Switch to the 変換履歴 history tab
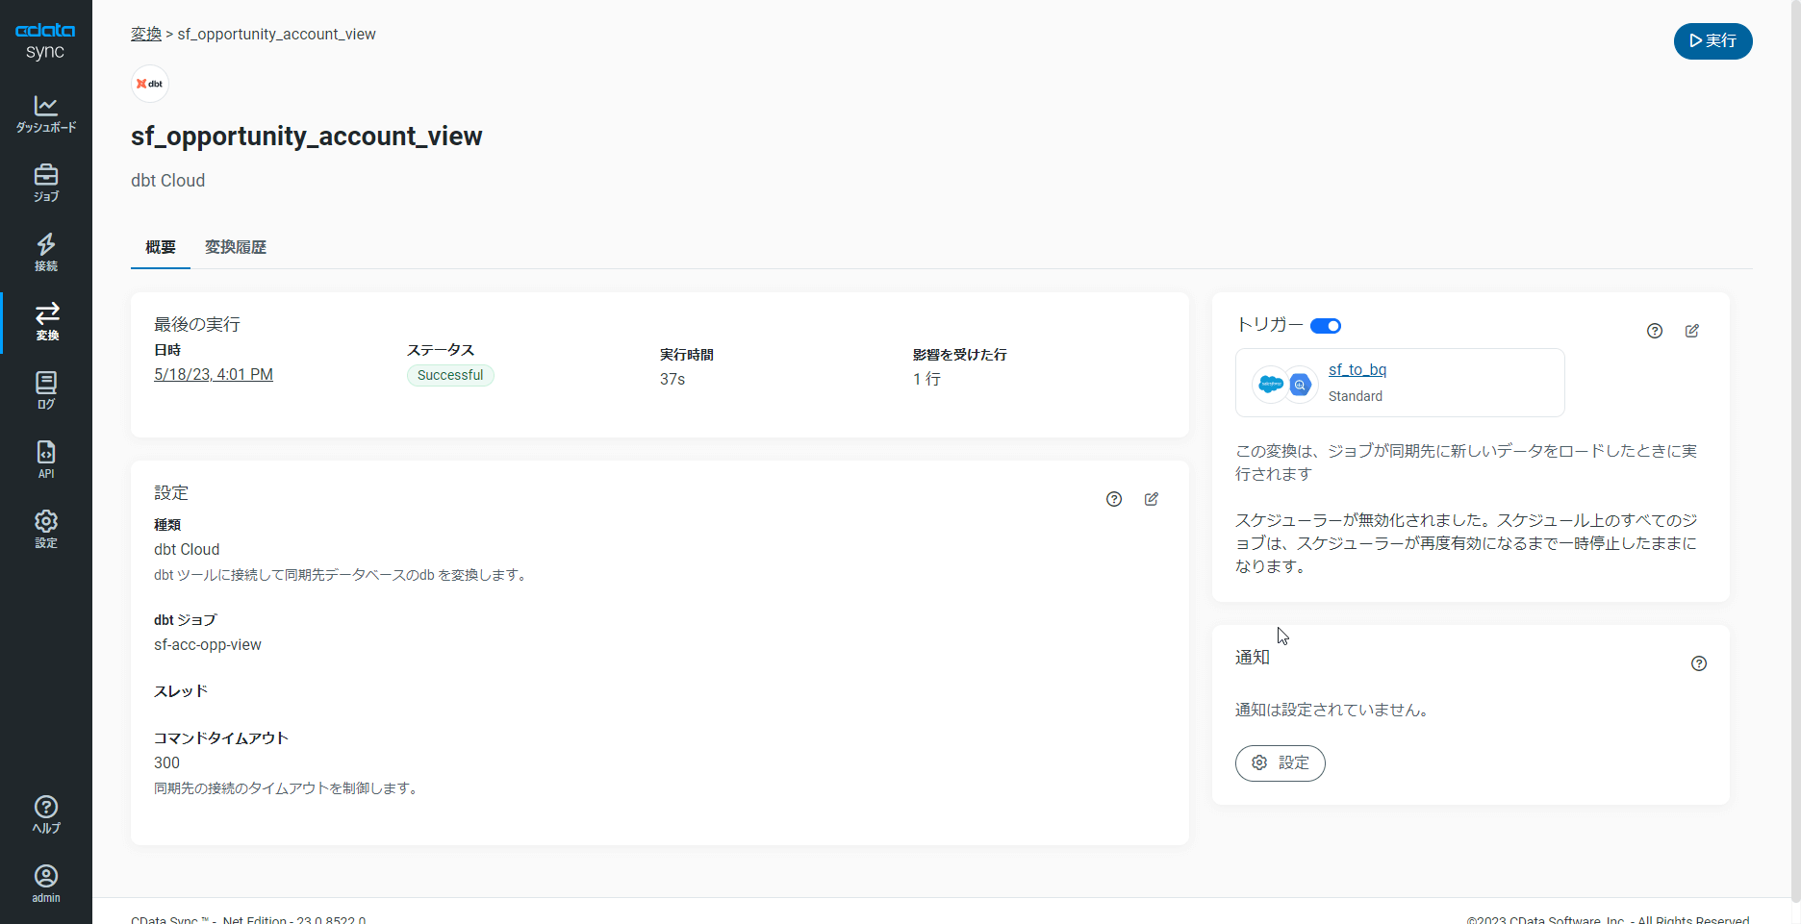This screenshot has width=1801, height=924. pyautogui.click(x=236, y=247)
